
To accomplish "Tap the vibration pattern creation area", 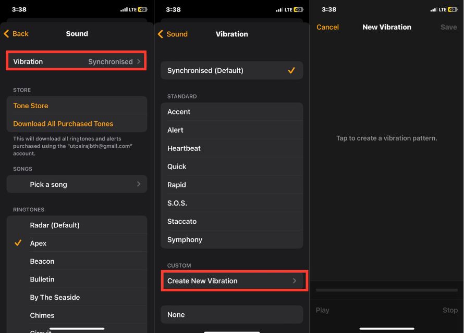I will [387, 156].
